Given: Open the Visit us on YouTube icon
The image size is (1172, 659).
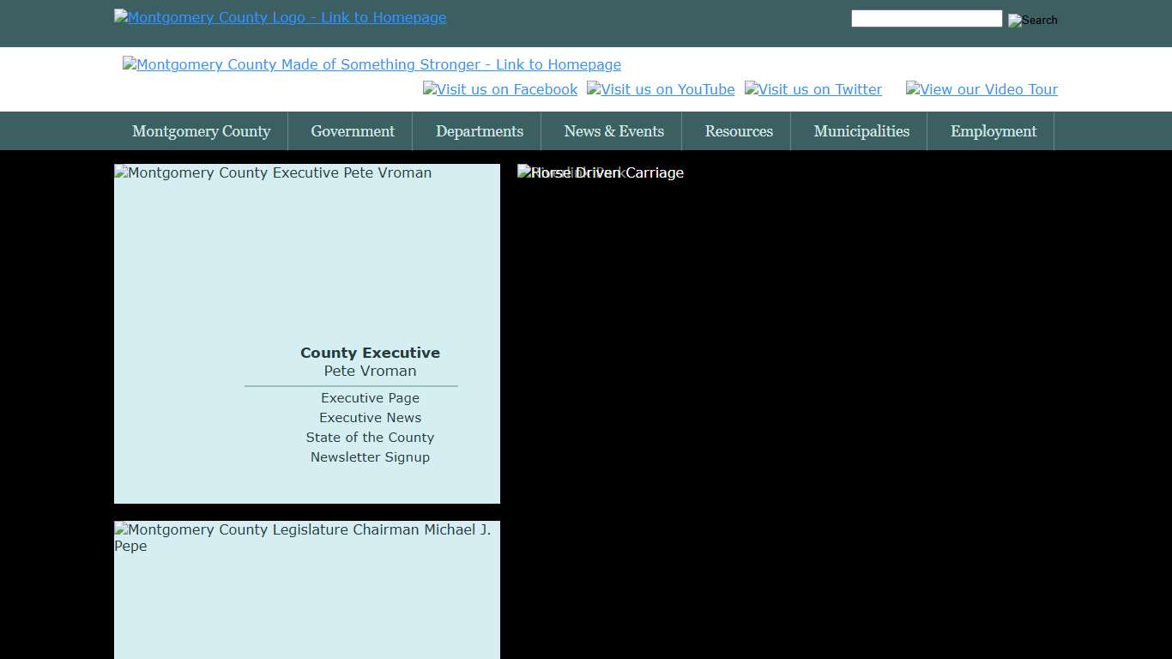Looking at the screenshot, I should click(x=661, y=89).
